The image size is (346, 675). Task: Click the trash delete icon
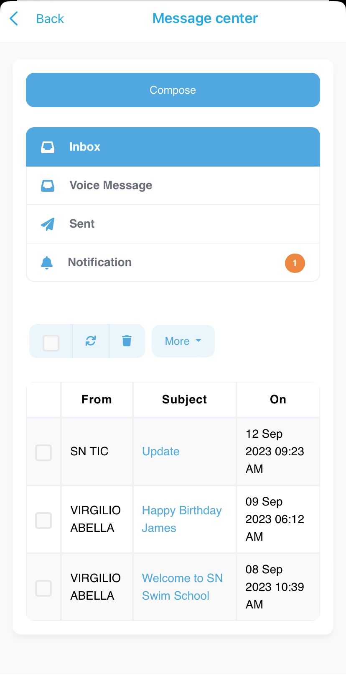click(x=127, y=341)
